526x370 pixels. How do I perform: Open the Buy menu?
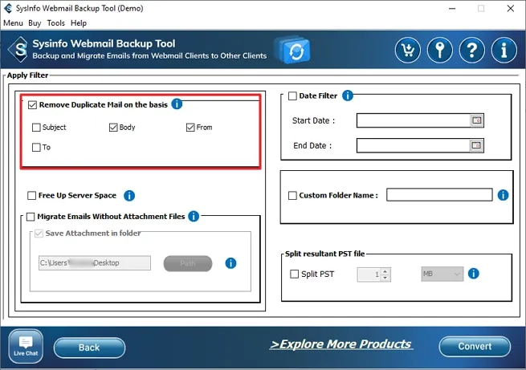pos(35,23)
